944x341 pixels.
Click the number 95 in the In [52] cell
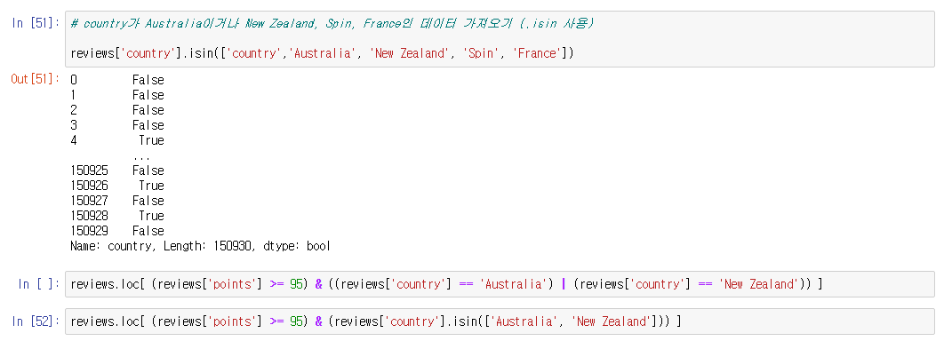[296, 321]
